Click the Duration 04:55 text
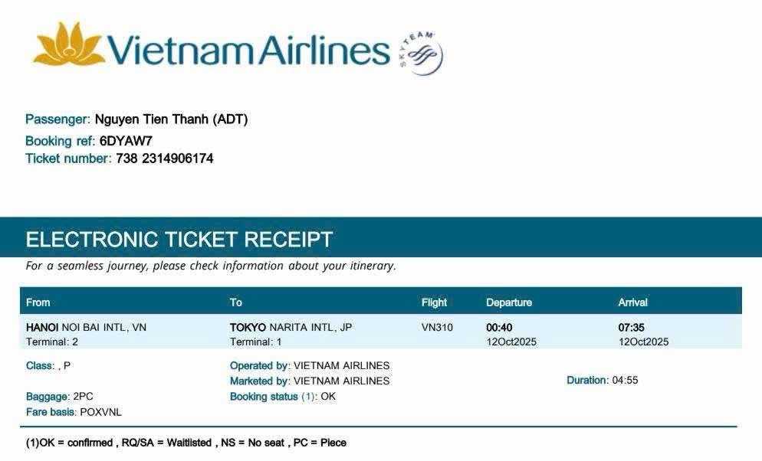Image resolution: width=762 pixels, height=461 pixels. (x=603, y=381)
